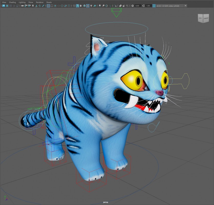214x205 pixels.
Task: Enable Wireframe display mode
Action: click(x=74, y=6)
